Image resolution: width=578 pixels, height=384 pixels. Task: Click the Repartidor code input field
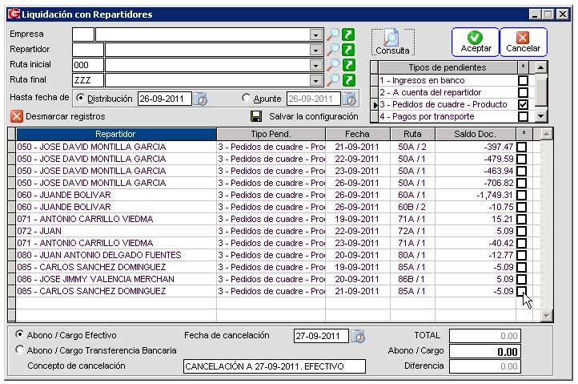point(88,50)
